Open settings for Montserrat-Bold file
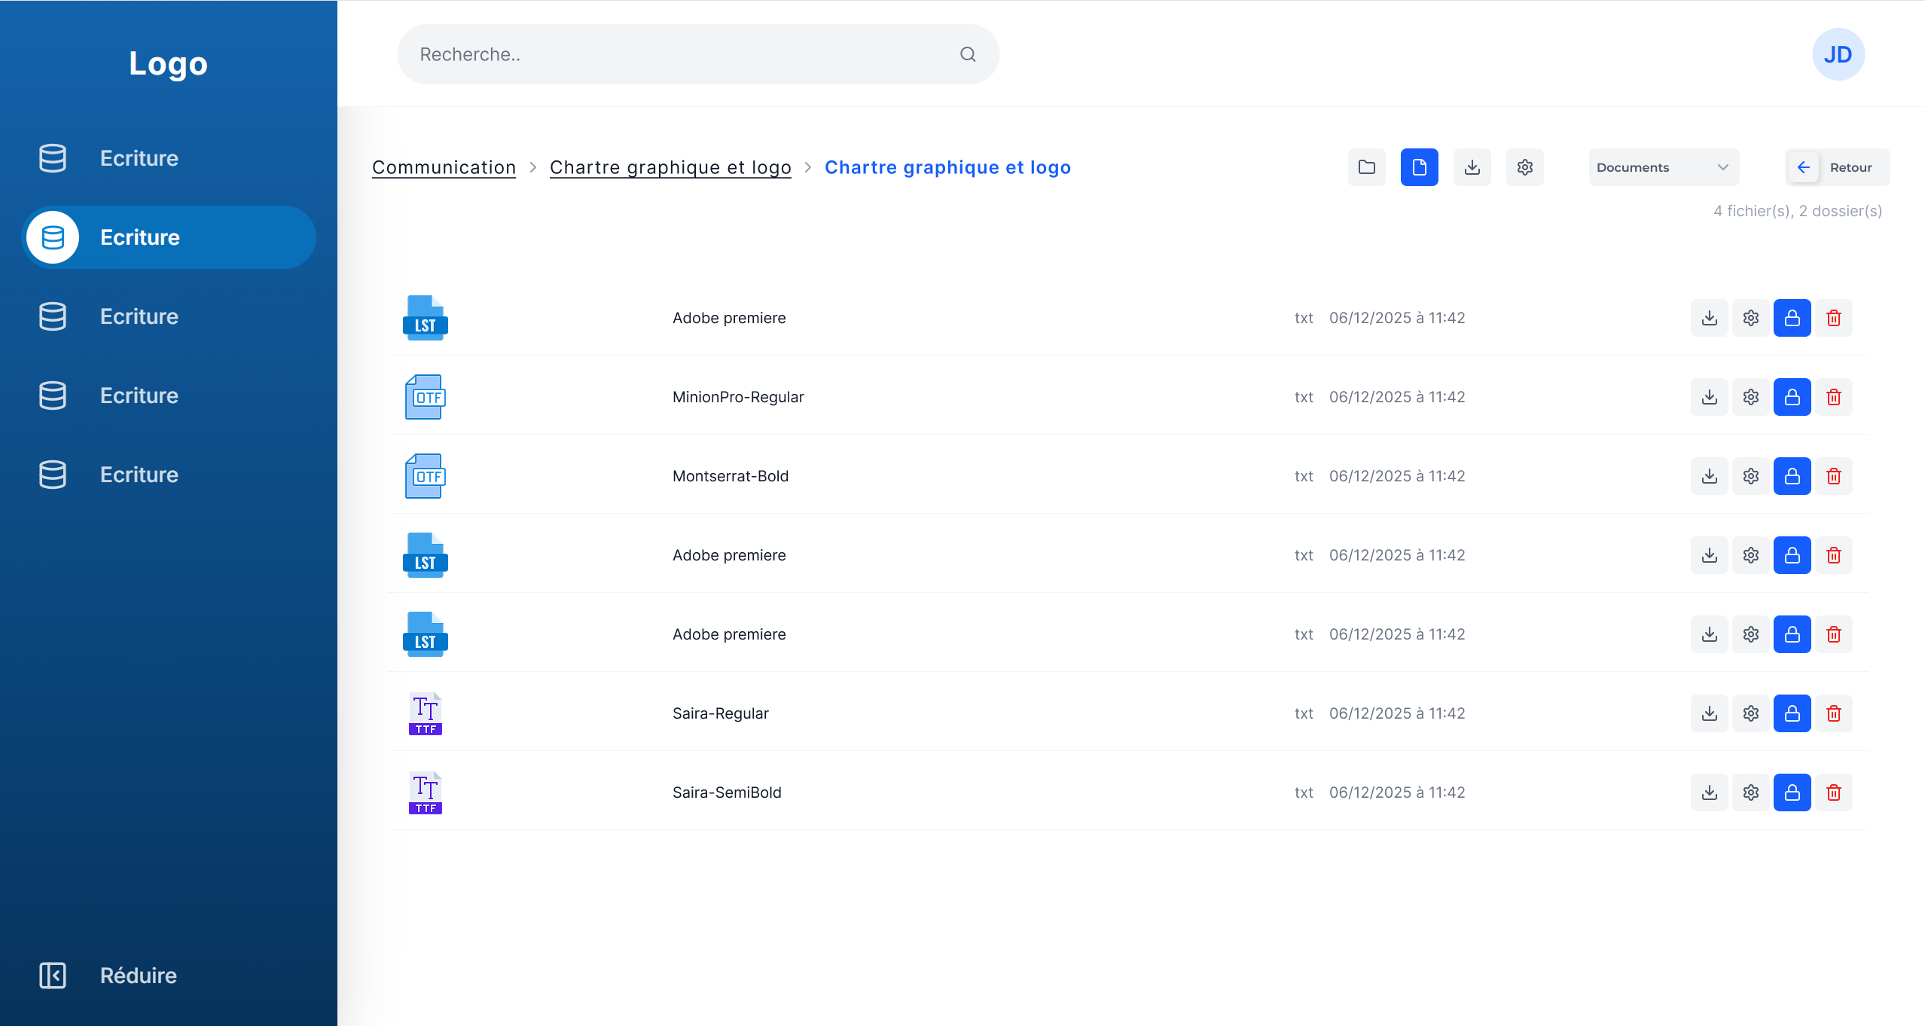 [x=1750, y=475]
